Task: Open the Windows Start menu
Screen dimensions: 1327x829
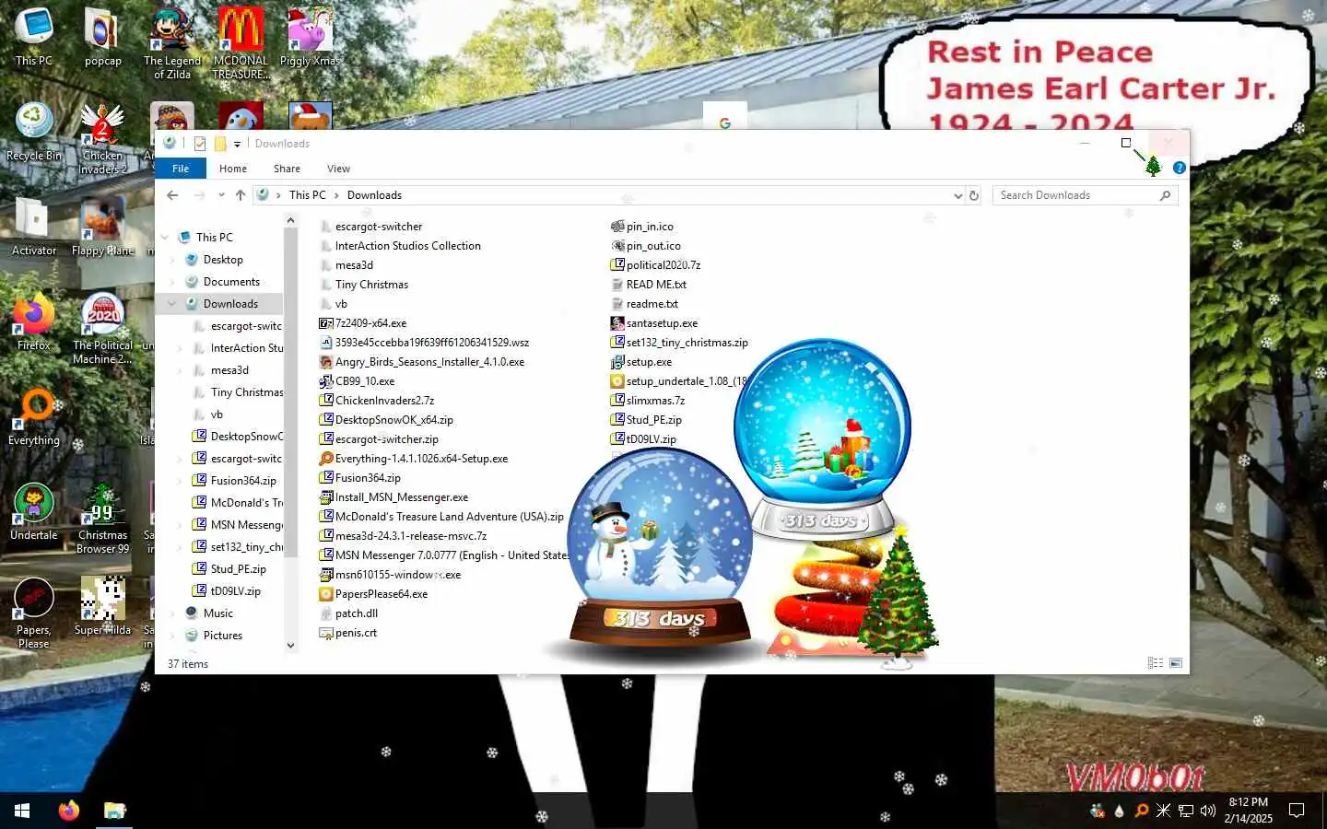Action: coord(22,811)
